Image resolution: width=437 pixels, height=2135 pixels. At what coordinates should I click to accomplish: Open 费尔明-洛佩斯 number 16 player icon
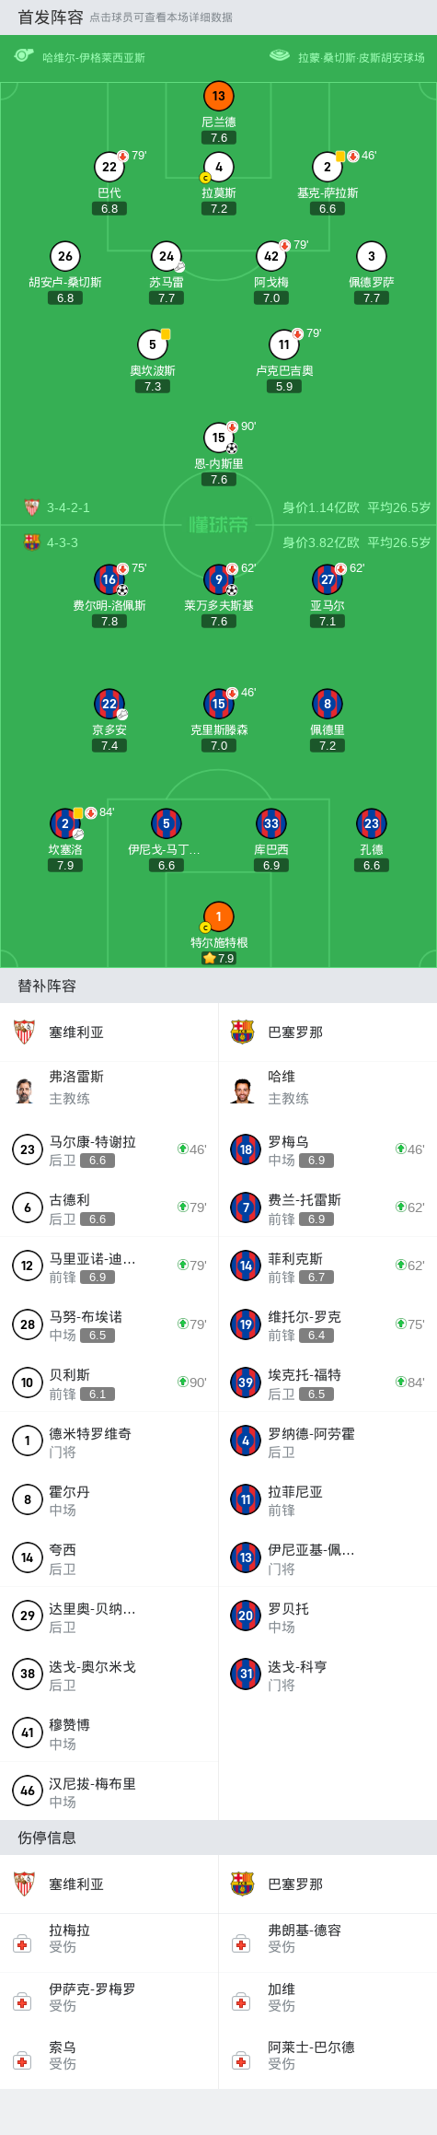pos(109,579)
